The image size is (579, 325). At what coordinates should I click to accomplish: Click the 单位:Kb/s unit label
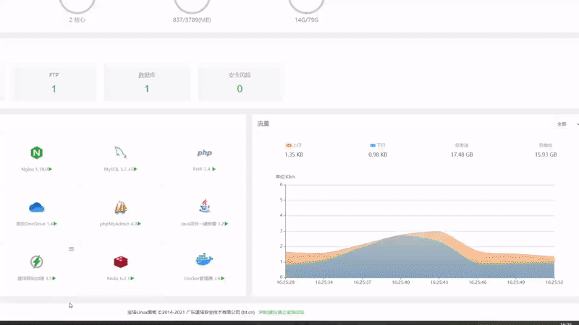point(285,176)
